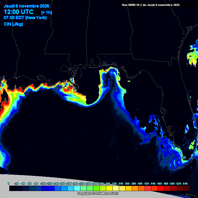Click the cyan legend swatch below -200
Viewport: 198px width, 198px height.
pos(77,188)
